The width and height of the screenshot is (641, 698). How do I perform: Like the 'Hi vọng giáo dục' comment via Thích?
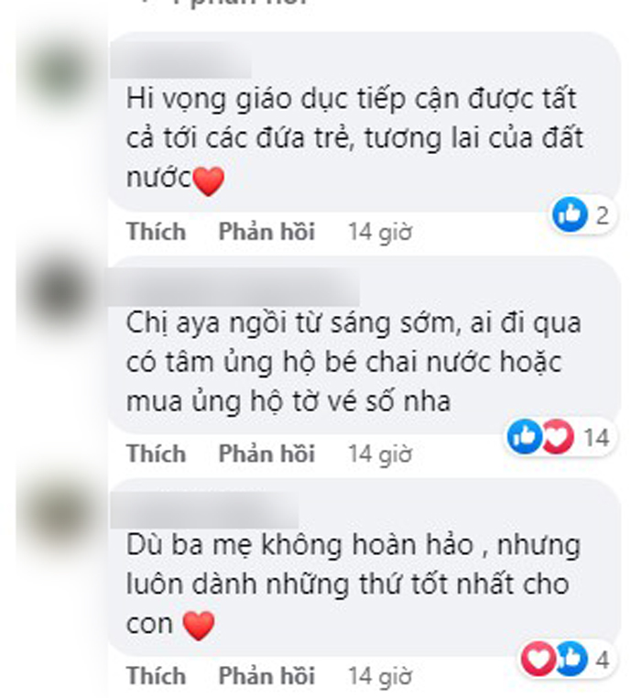[157, 232]
